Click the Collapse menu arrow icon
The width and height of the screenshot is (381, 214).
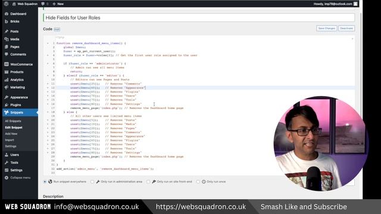[7, 178]
